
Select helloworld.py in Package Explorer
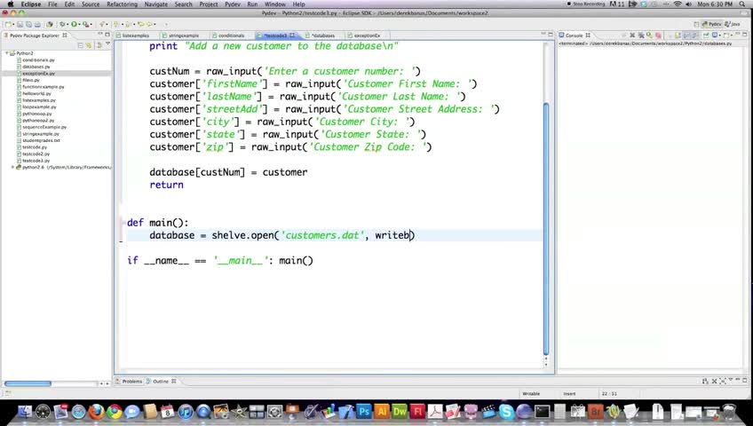(x=37, y=93)
